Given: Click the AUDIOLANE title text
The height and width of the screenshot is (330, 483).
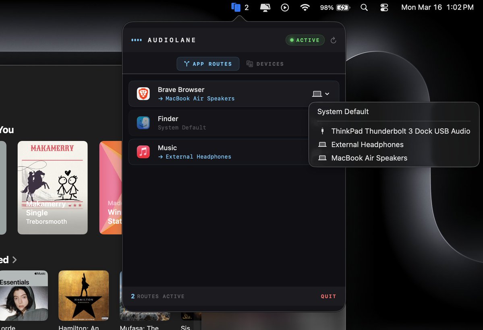Looking at the screenshot, I should pyautogui.click(x=172, y=40).
